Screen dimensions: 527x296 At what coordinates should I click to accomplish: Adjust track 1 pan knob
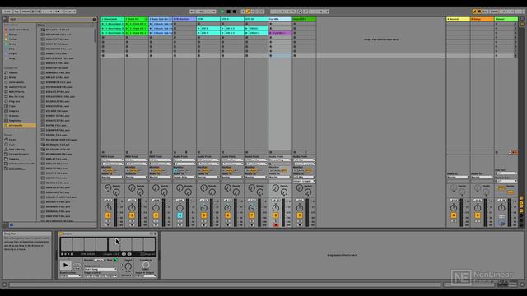(x=108, y=207)
